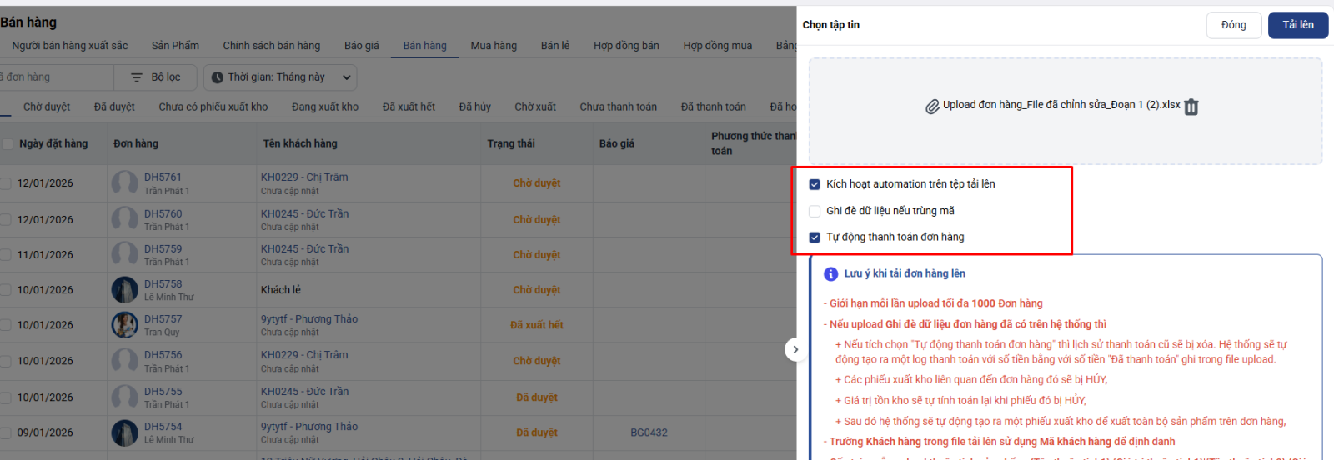The image size is (1334, 460).
Task: Open the Bộ lọc filter options
Action: 157,77
